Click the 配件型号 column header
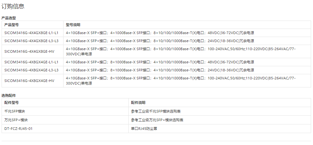 tap(12, 103)
